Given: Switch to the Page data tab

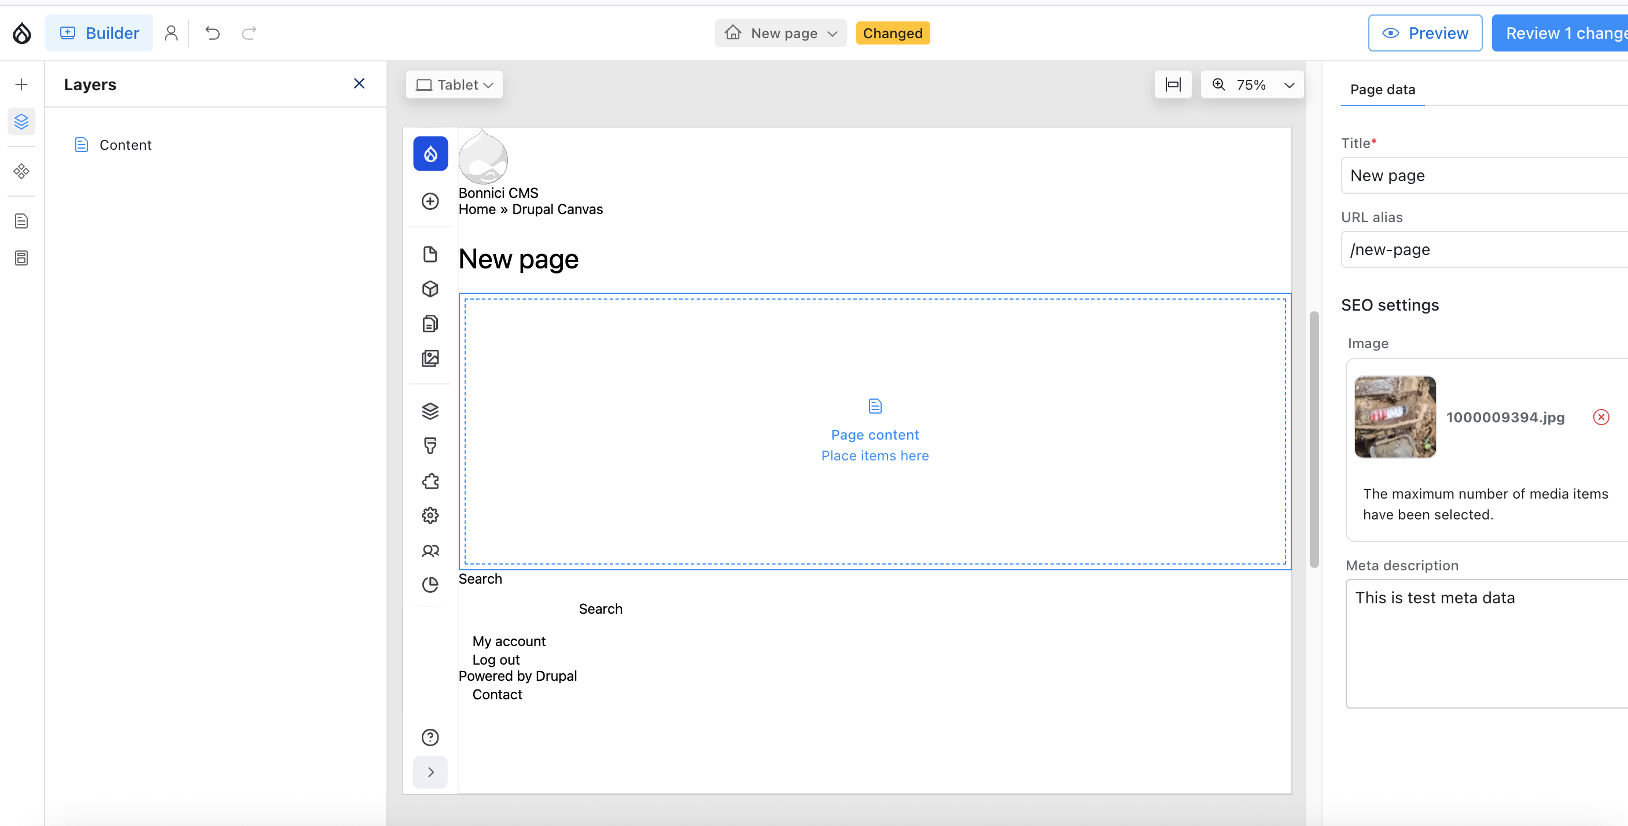Looking at the screenshot, I should 1382,90.
